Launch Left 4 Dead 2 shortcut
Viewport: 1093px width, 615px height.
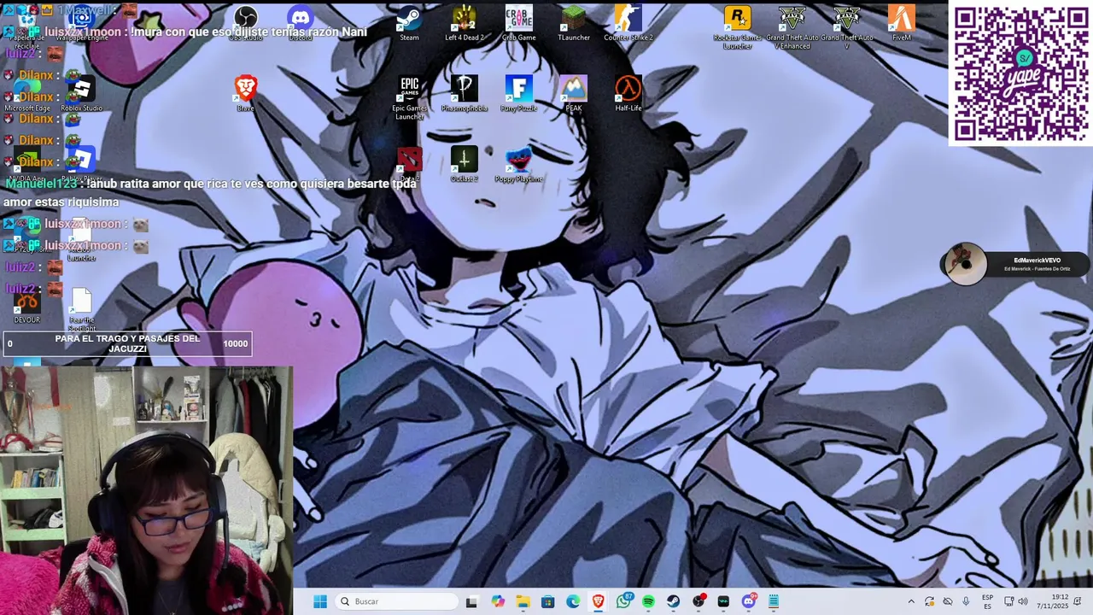(465, 23)
